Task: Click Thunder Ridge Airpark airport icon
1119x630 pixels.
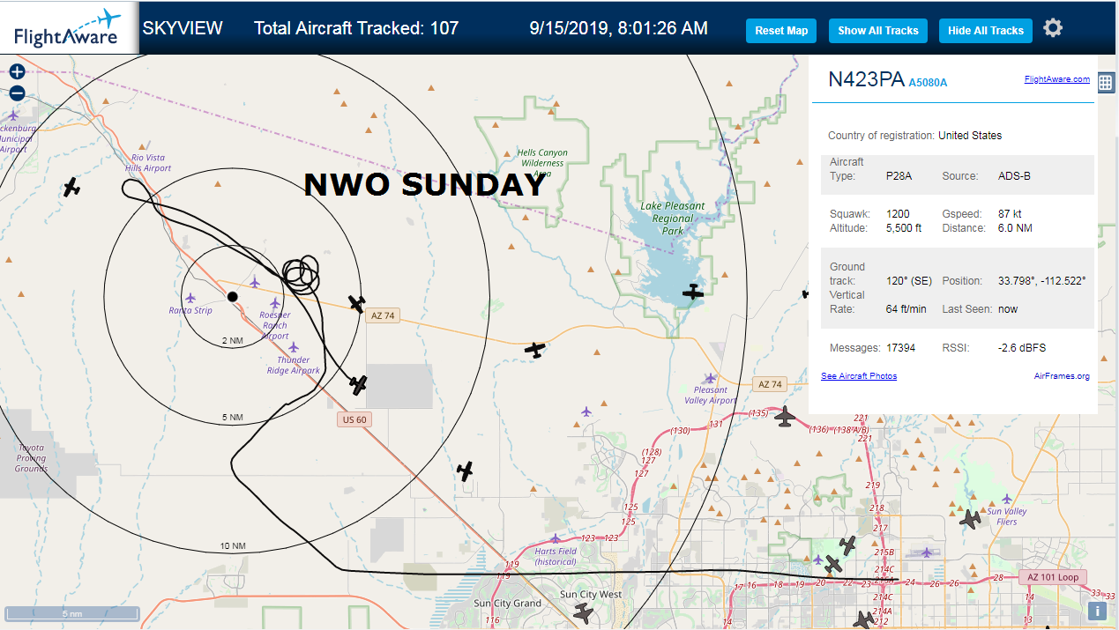Action: (294, 347)
